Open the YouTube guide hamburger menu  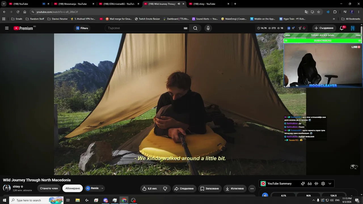[x=7, y=28]
